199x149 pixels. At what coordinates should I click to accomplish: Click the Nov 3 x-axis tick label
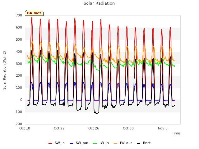point(163,128)
